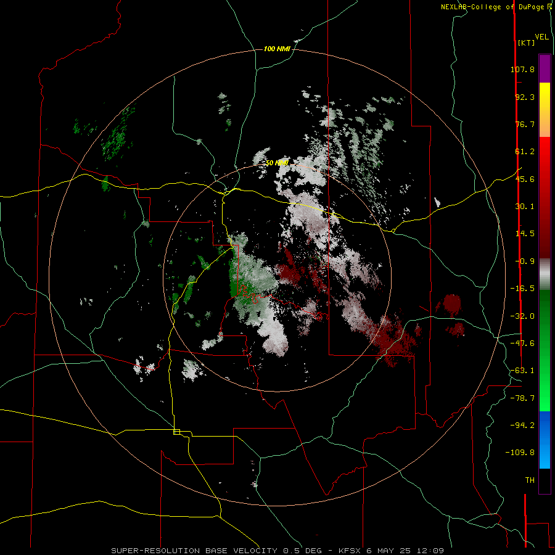Click the TH legend label

click(x=530, y=480)
